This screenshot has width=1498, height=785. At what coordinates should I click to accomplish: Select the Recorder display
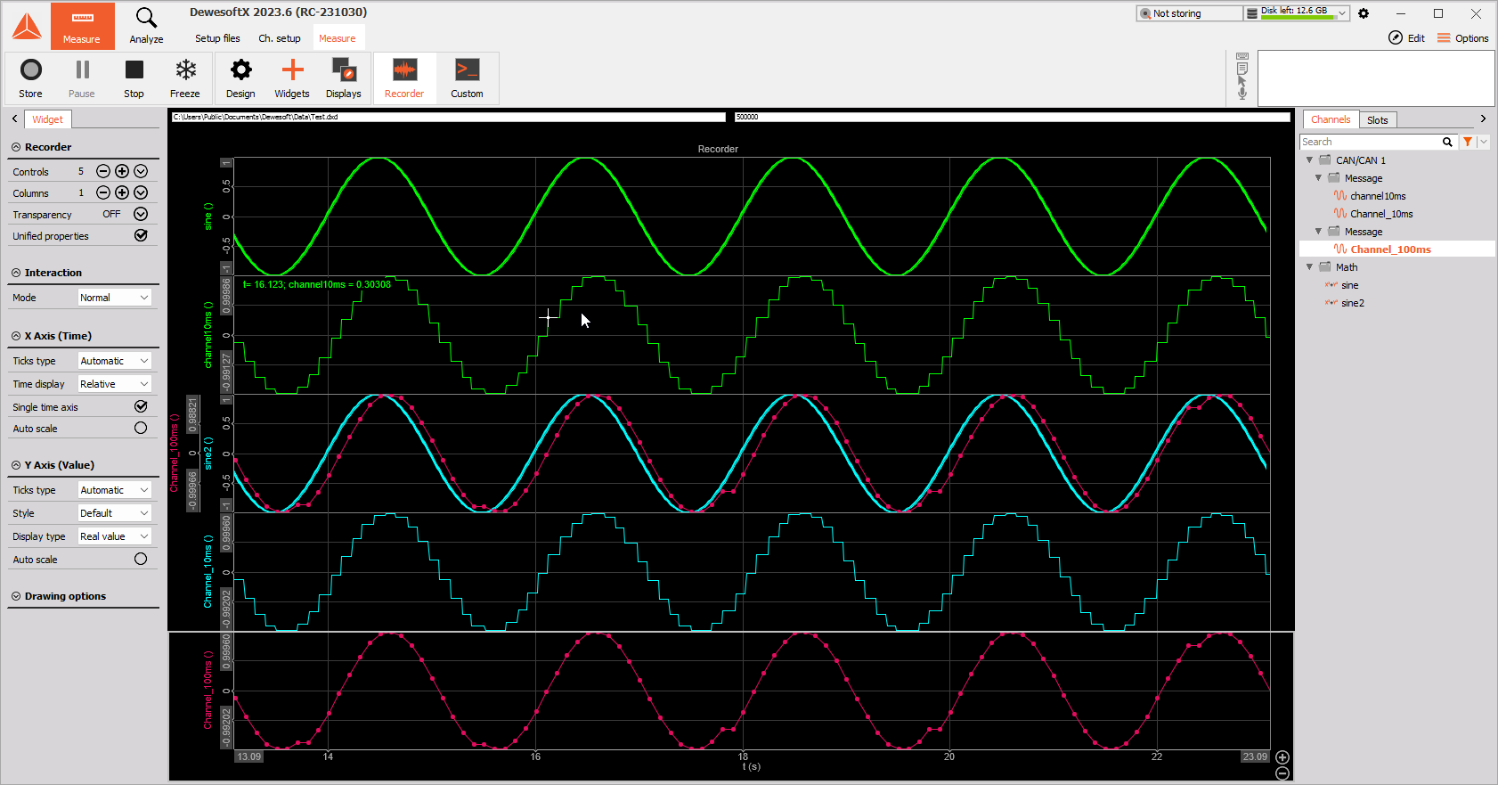coord(404,78)
